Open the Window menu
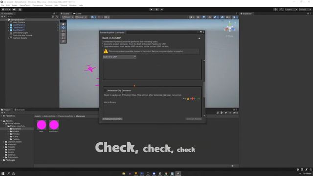The width and height of the screenshot is (313, 176). click(x=73, y=5)
